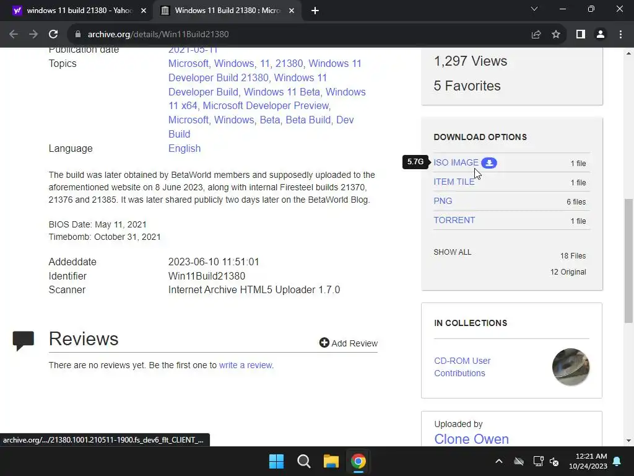The image size is (634, 476).
Task: Click the 18 Files count
Action: pos(573,256)
